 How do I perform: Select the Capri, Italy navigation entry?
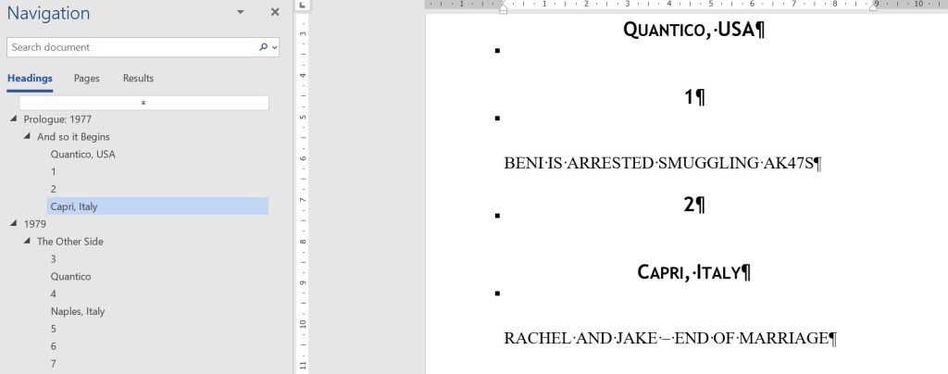click(74, 206)
